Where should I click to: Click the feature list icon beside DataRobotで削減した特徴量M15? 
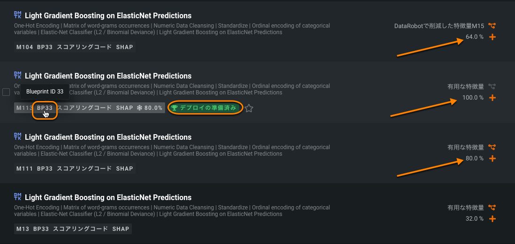492,26
